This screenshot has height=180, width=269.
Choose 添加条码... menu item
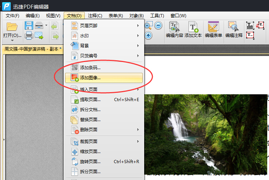[104, 67]
